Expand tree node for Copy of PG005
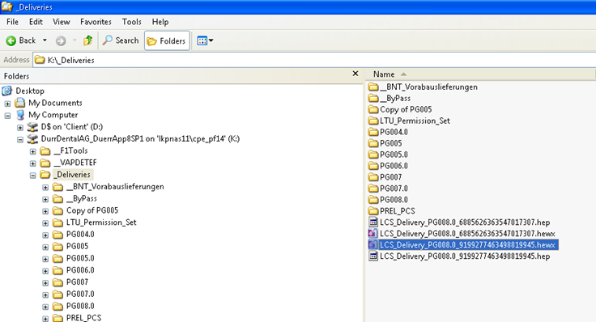This screenshot has height=322, width=596. point(45,211)
